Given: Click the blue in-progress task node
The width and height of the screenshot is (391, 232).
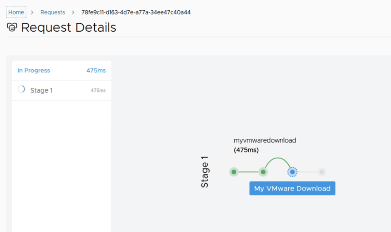Looking at the screenshot, I should [x=292, y=172].
